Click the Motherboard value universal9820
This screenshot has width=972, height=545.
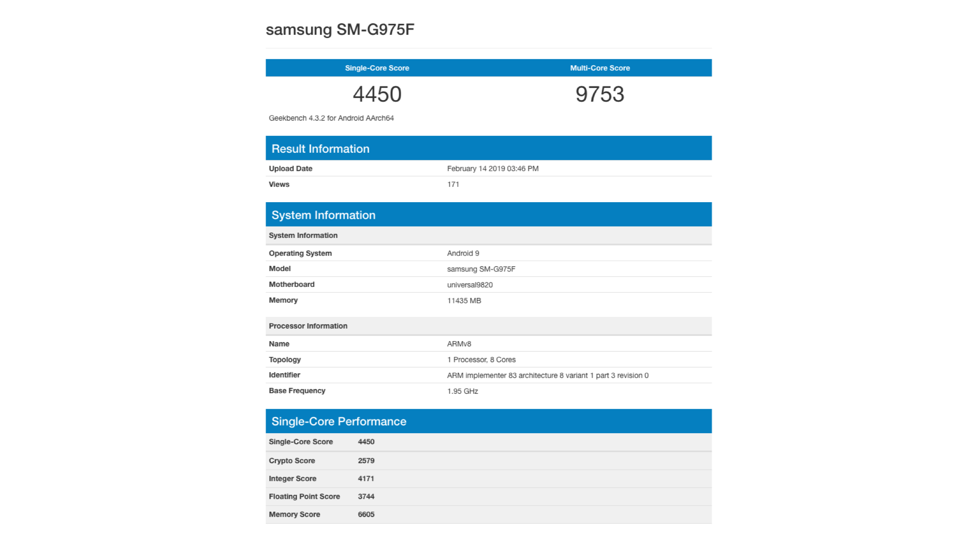tap(469, 285)
